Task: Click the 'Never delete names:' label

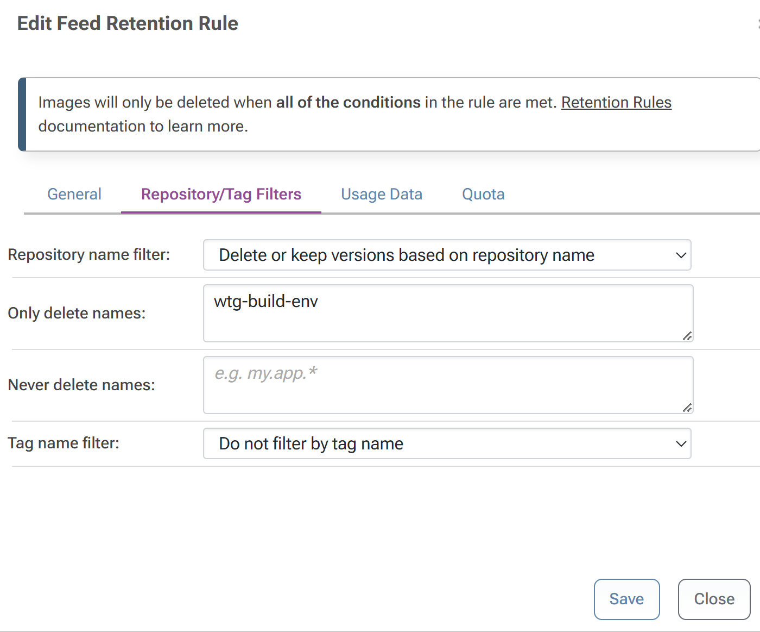Action: click(x=81, y=385)
